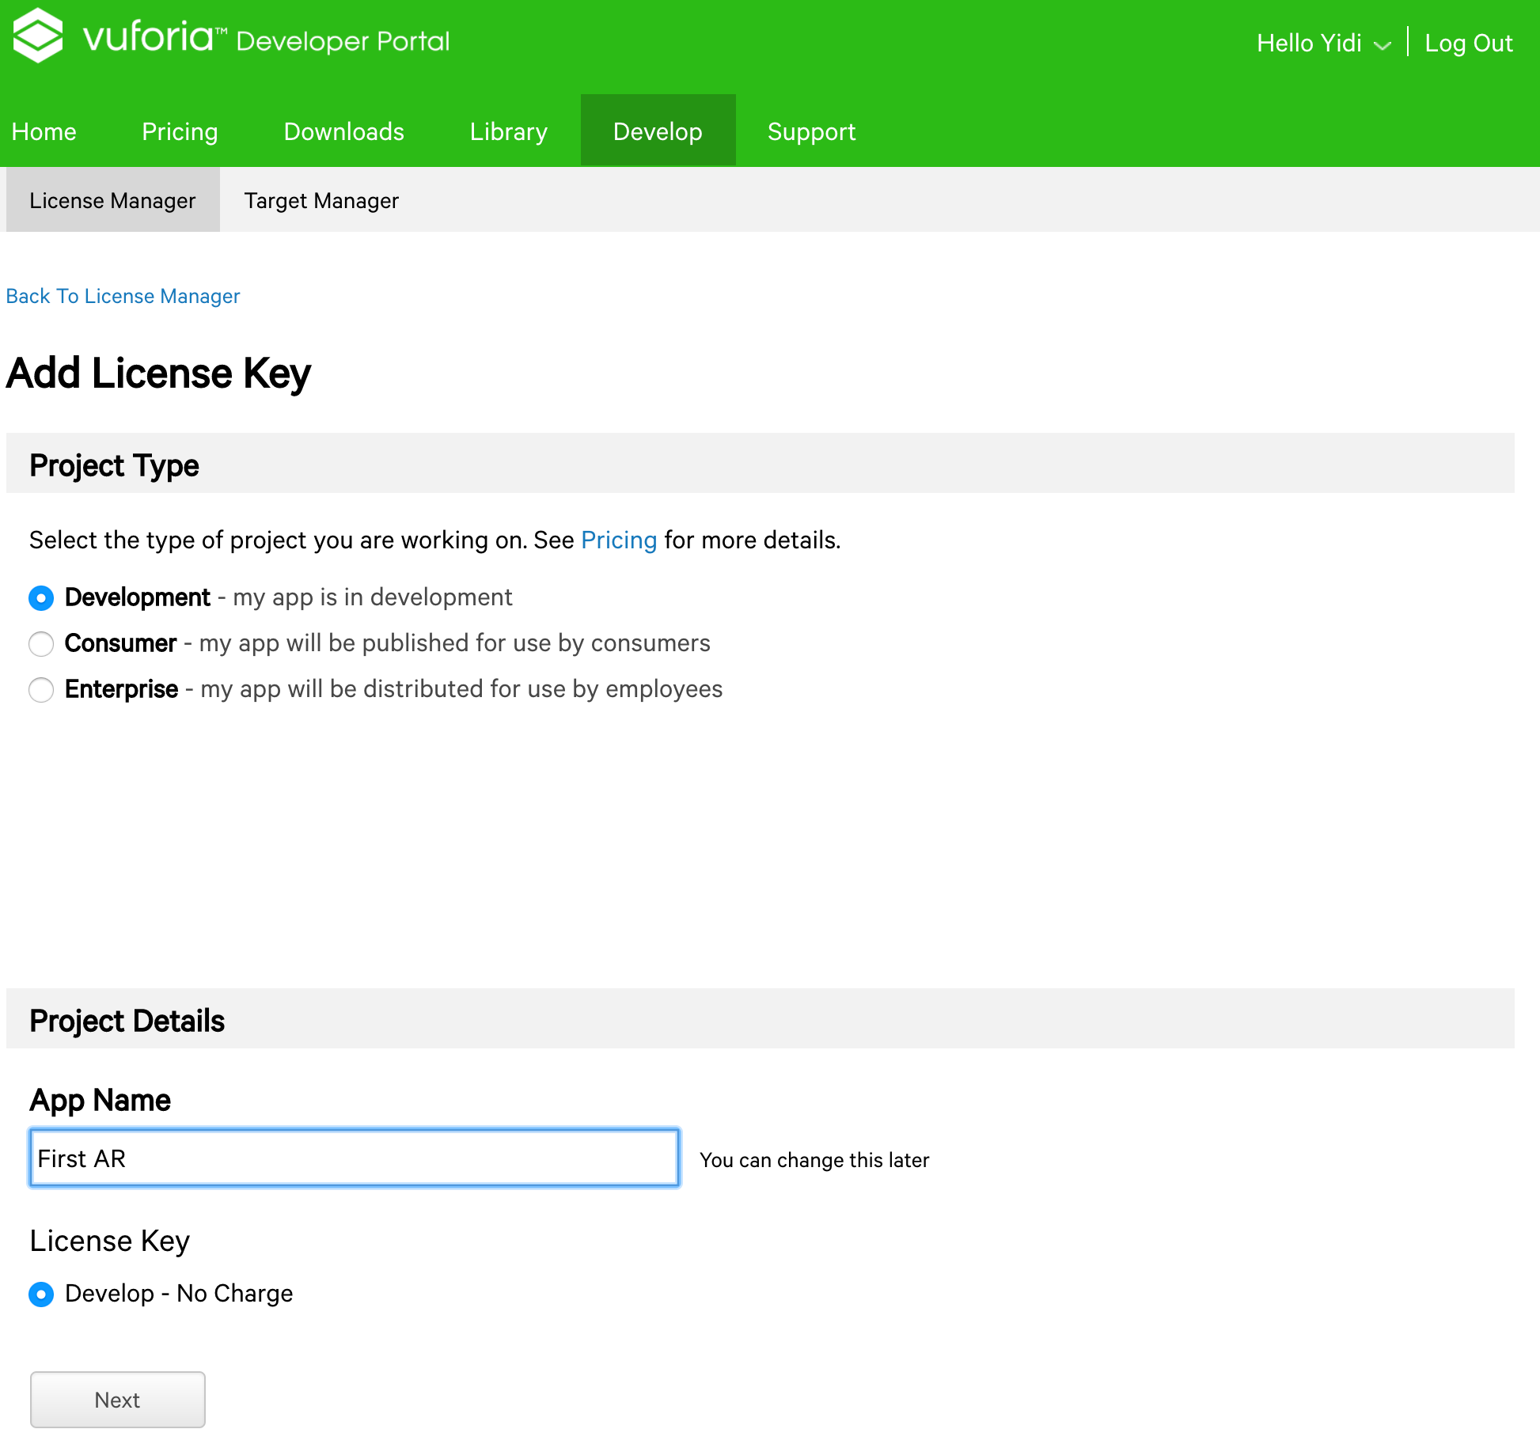Open the Downloads menu item

pos(343,131)
